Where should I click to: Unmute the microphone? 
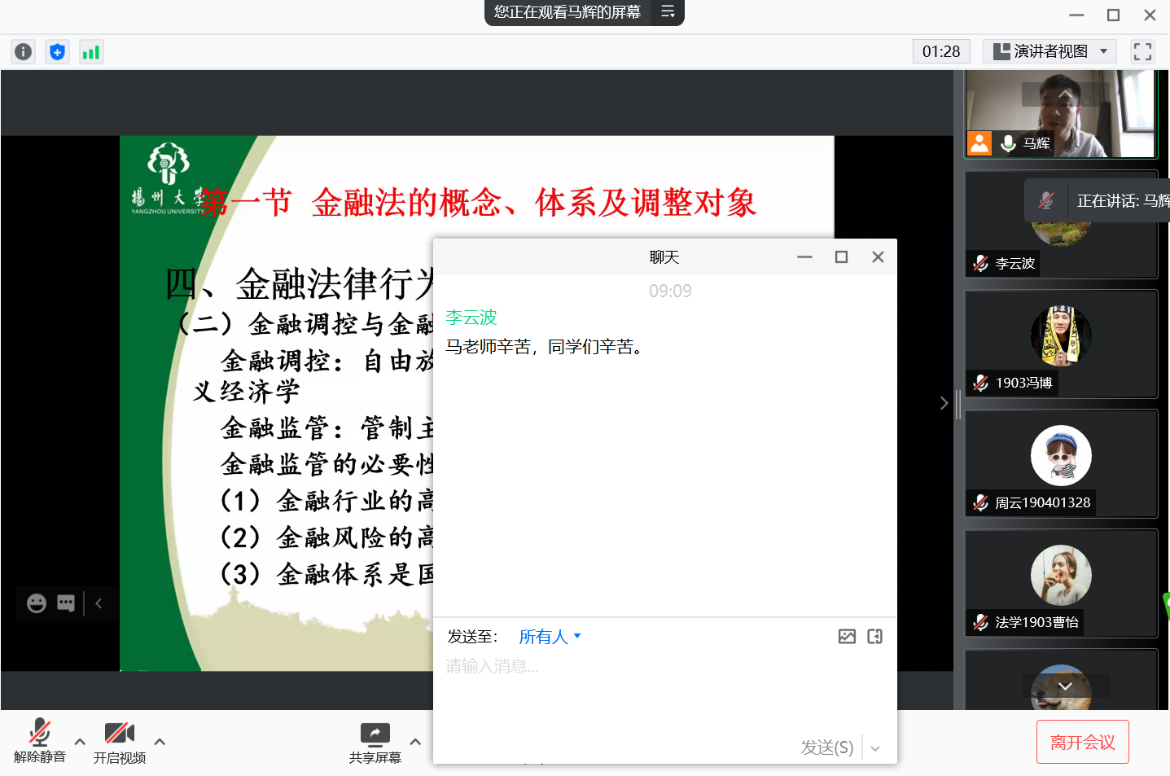coord(39,741)
